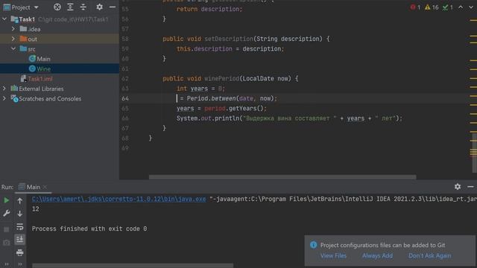Expand Scratches and Consoles node
The height and width of the screenshot is (268, 477).
point(4,98)
